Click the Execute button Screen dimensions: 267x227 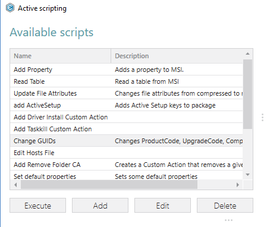tap(37, 206)
